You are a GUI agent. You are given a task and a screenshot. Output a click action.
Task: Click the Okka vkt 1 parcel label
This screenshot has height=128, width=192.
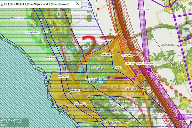64,77
